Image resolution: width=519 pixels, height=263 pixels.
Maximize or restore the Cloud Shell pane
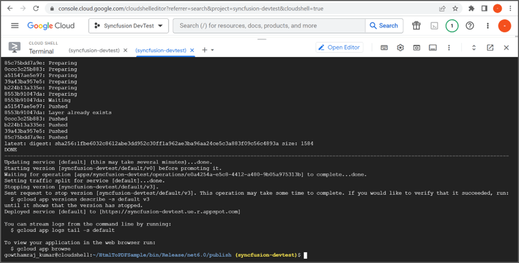(474, 48)
